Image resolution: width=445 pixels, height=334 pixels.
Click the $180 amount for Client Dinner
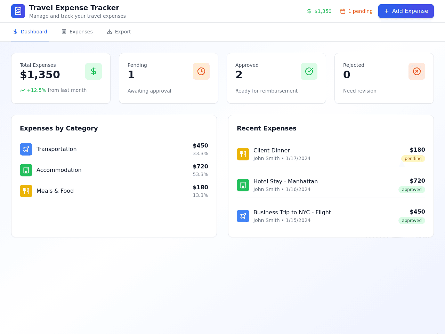click(418, 150)
